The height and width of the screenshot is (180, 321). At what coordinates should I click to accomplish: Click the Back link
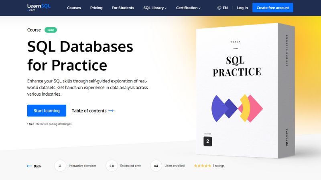coord(37,166)
